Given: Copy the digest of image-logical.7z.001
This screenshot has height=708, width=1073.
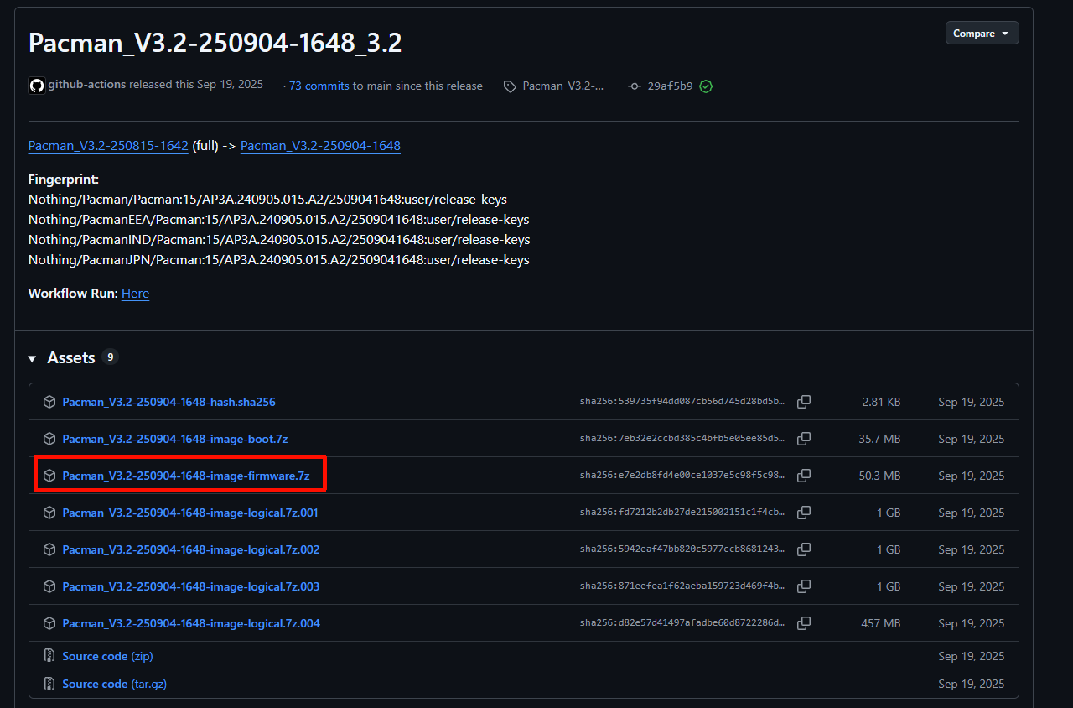Looking at the screenshot, I should (804, 513).
